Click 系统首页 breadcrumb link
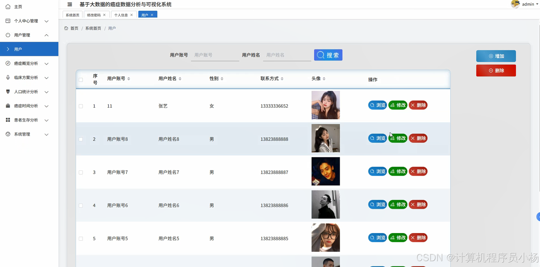The image size is (540, 267). (93, 28)
